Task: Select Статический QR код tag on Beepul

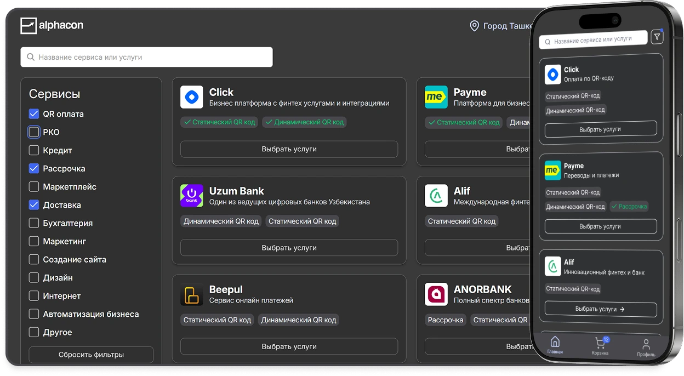Action: (217, 320)
